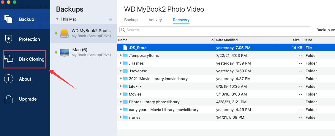Expand the Movies folder
This screenshot has width=335, height=136.
(x=121, y=94)
